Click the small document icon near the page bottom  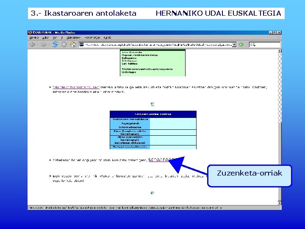[152, 193]
